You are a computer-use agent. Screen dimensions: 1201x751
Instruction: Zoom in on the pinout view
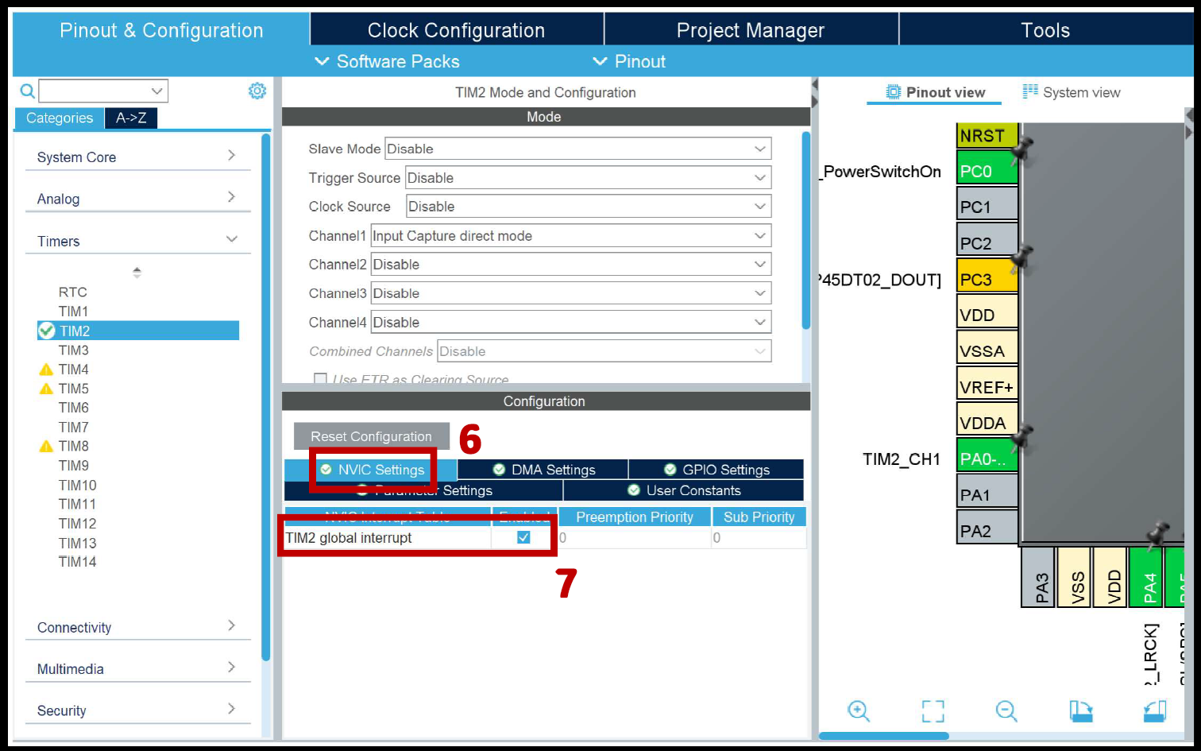(x=859, y=710)
